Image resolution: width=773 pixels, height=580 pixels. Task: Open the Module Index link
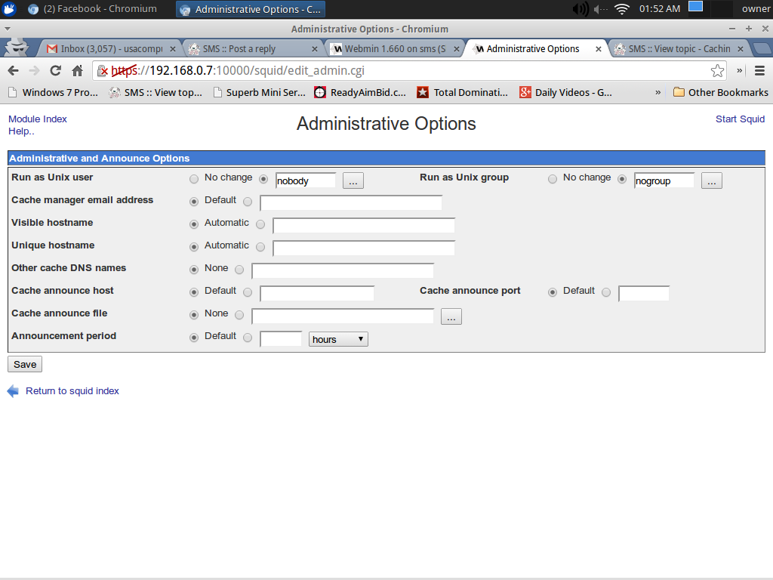click(38, 119)
